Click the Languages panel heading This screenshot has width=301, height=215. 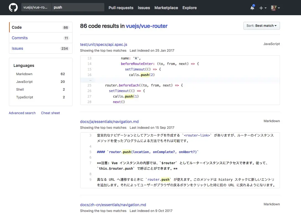(24, 65)
